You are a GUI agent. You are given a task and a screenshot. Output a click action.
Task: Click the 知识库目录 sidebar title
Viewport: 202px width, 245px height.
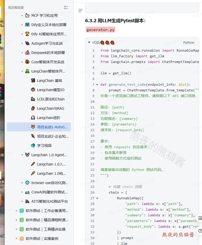(x=16, y=7)
